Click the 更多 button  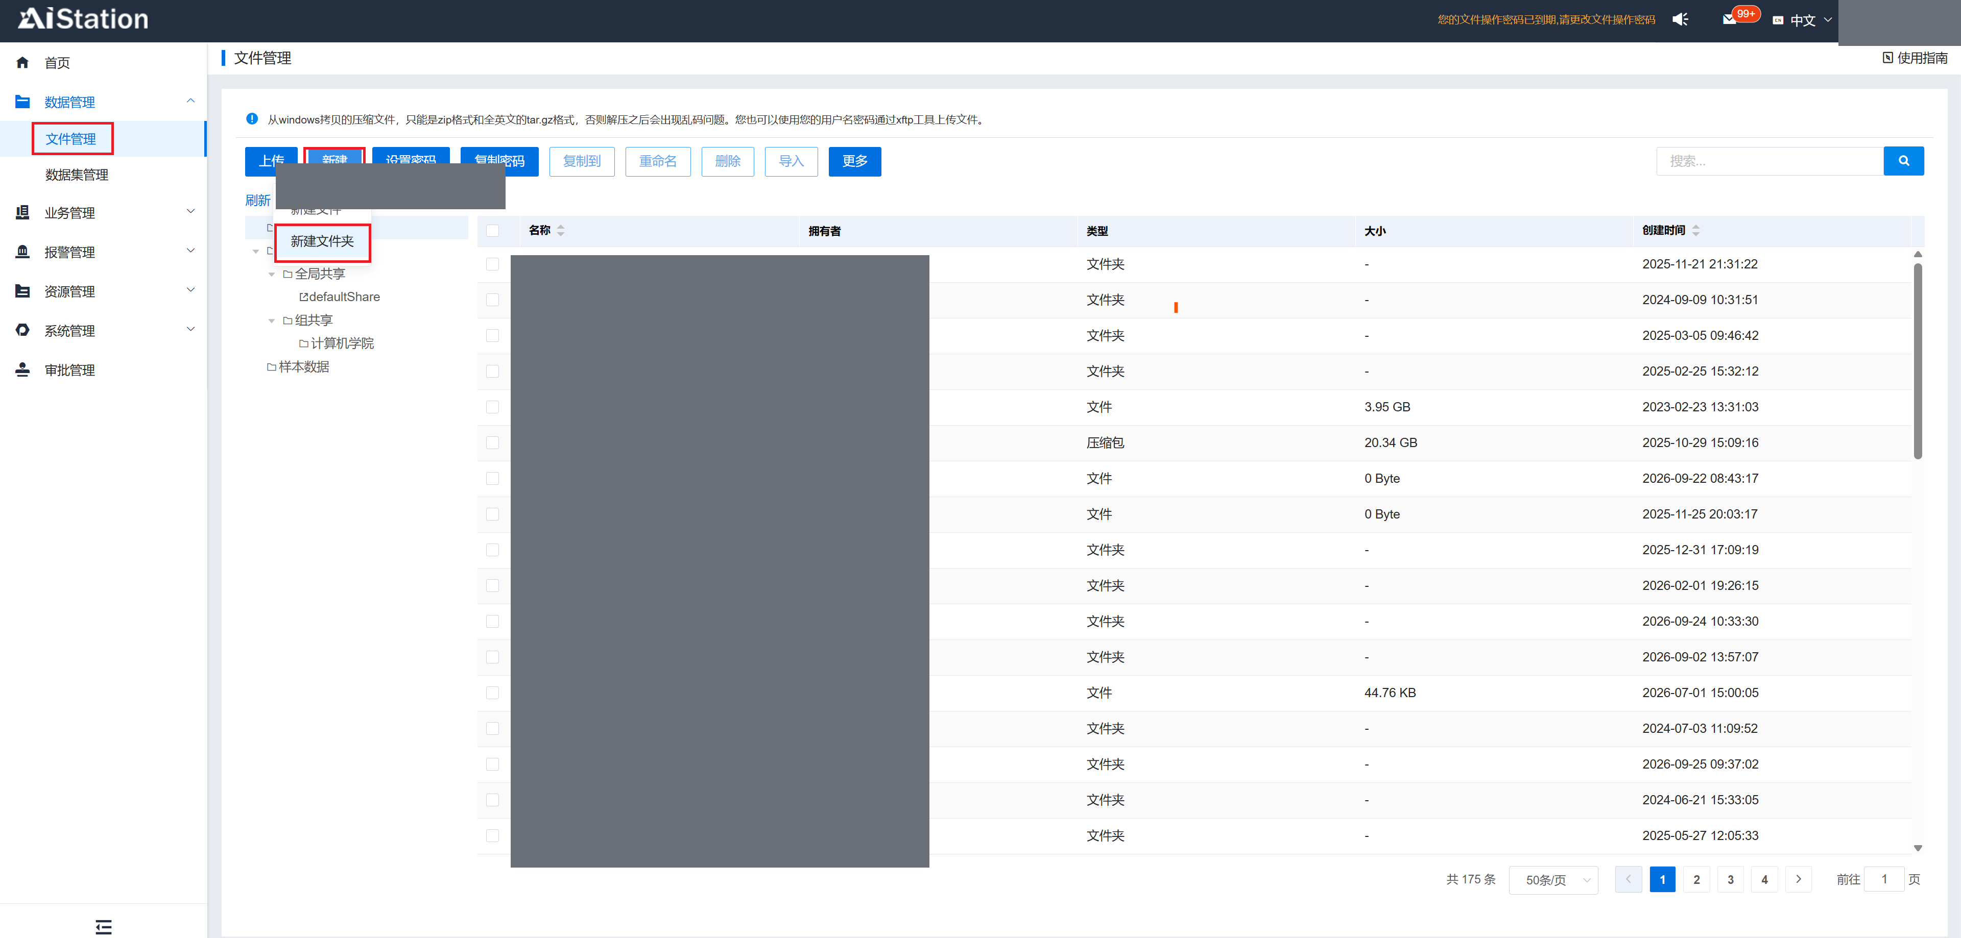[x=854, y=161]
